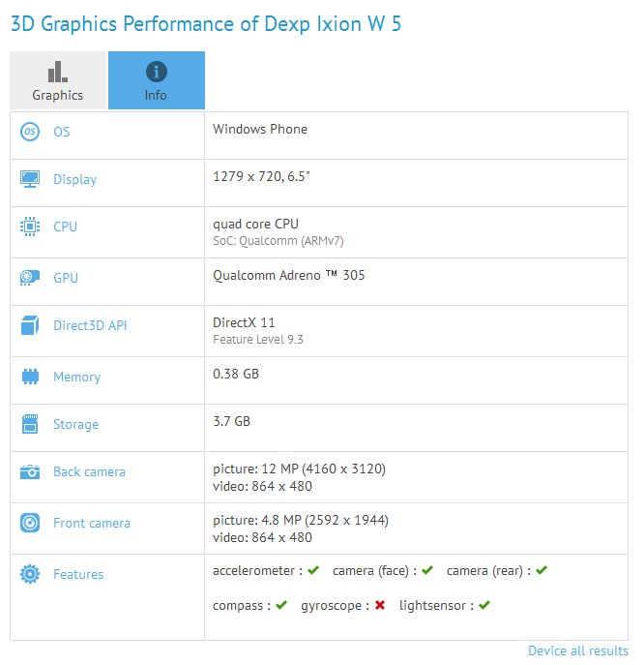Click the Front camera lens icon
644x665 pixels.
[x=30, y=523]
